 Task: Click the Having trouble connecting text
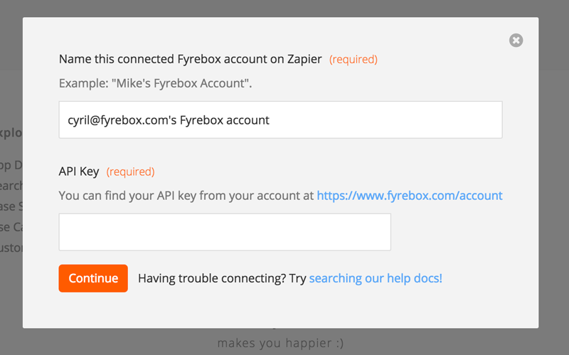[222, 278]
